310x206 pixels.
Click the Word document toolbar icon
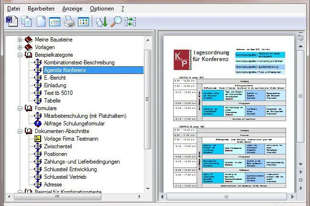tap(12, 21)
